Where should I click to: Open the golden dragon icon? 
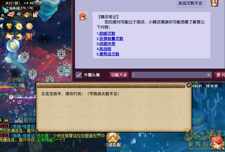click(19, 36)
